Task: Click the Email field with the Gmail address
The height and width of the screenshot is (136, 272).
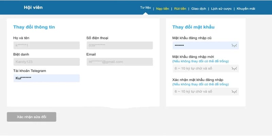Action: pos(120,62)
